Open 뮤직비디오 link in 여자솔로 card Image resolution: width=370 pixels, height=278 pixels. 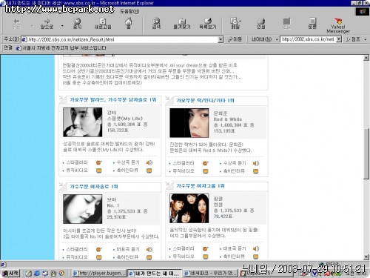(77, 257)
